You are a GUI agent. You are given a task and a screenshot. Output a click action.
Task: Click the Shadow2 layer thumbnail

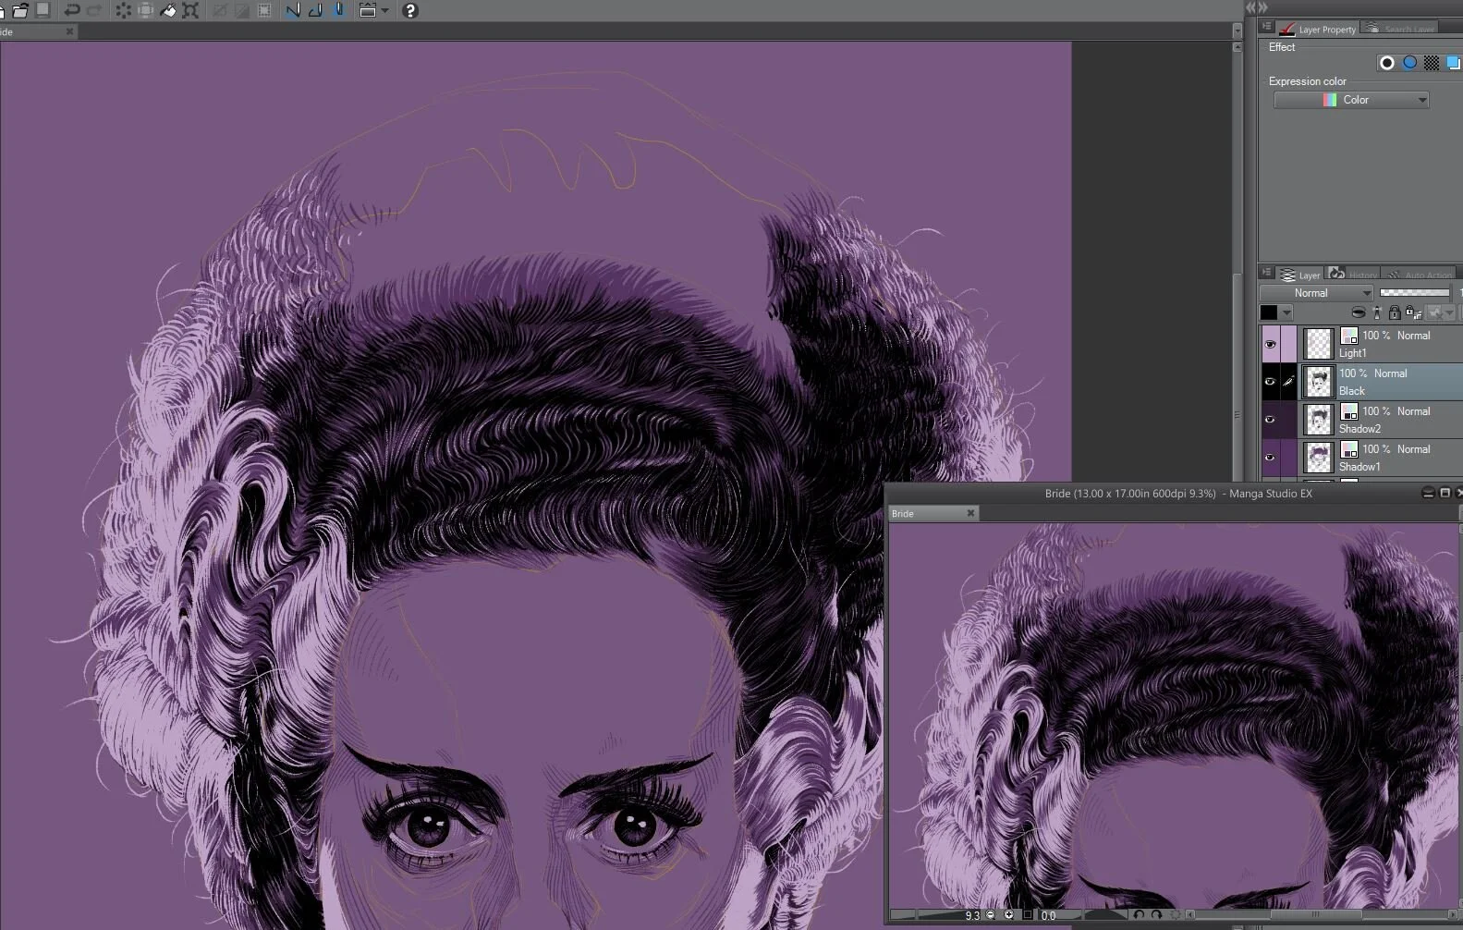1319,420
